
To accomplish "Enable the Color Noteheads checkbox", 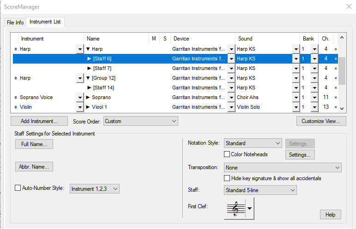I will (x=227, y=154).
